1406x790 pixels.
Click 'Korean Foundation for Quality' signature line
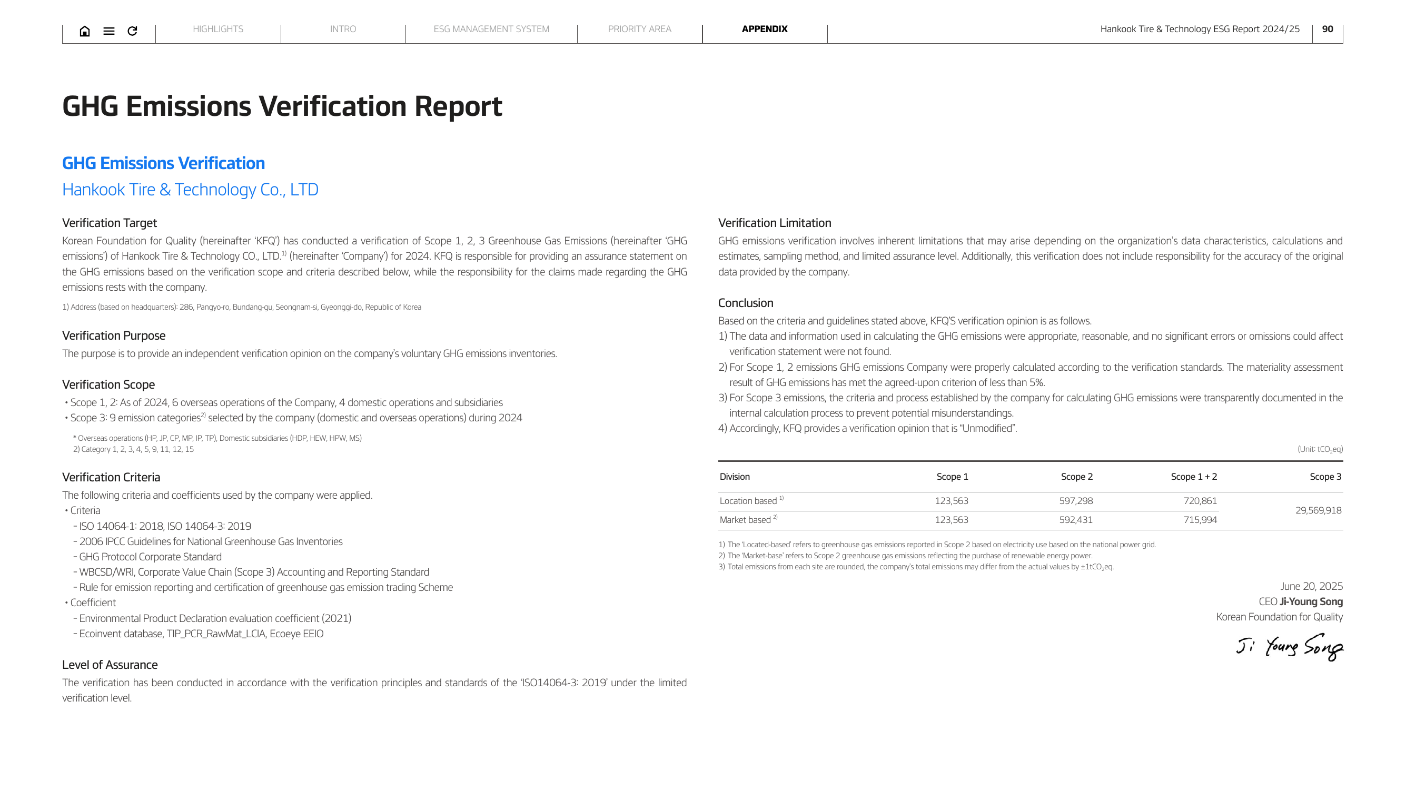click(1280, 617)
